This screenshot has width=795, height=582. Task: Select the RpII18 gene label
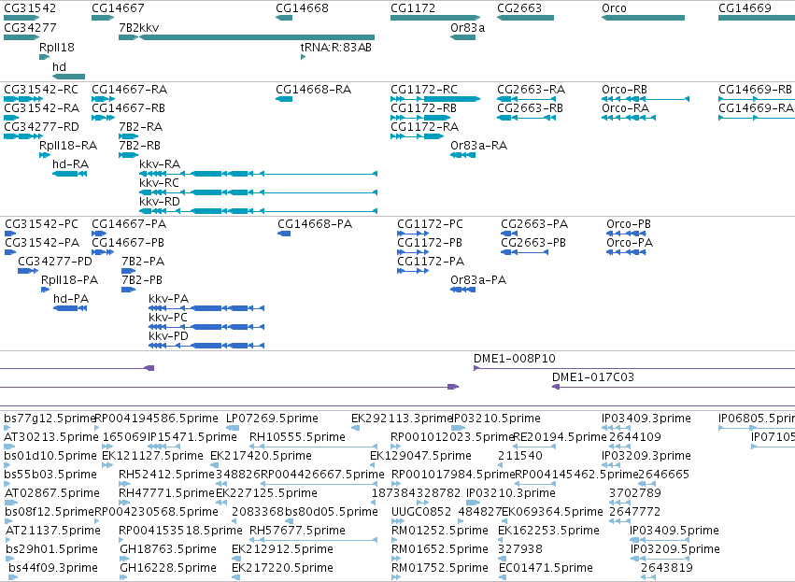57,47
